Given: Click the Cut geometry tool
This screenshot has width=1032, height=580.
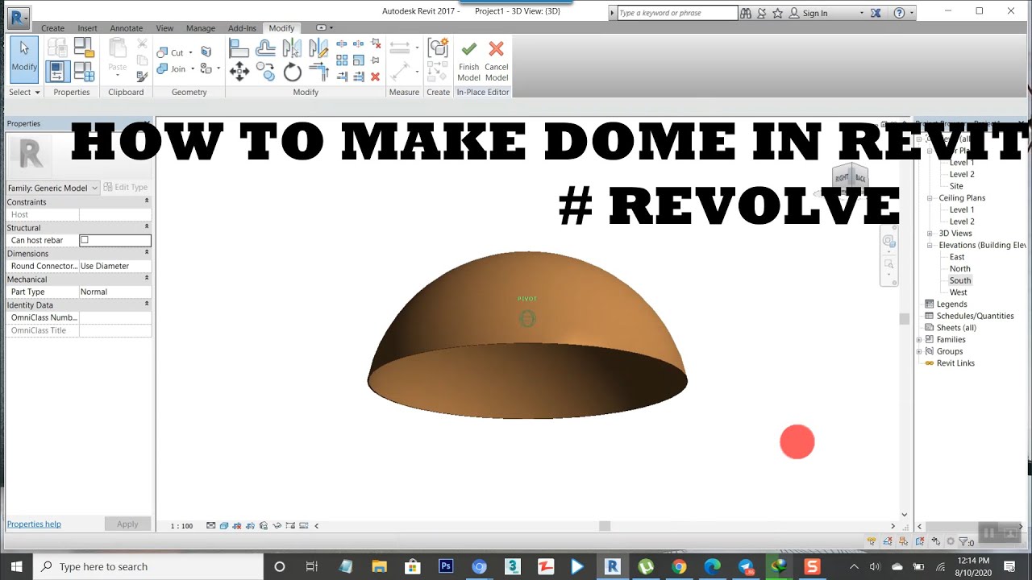Looking at the screenshot, I should (x=170, y=52).
